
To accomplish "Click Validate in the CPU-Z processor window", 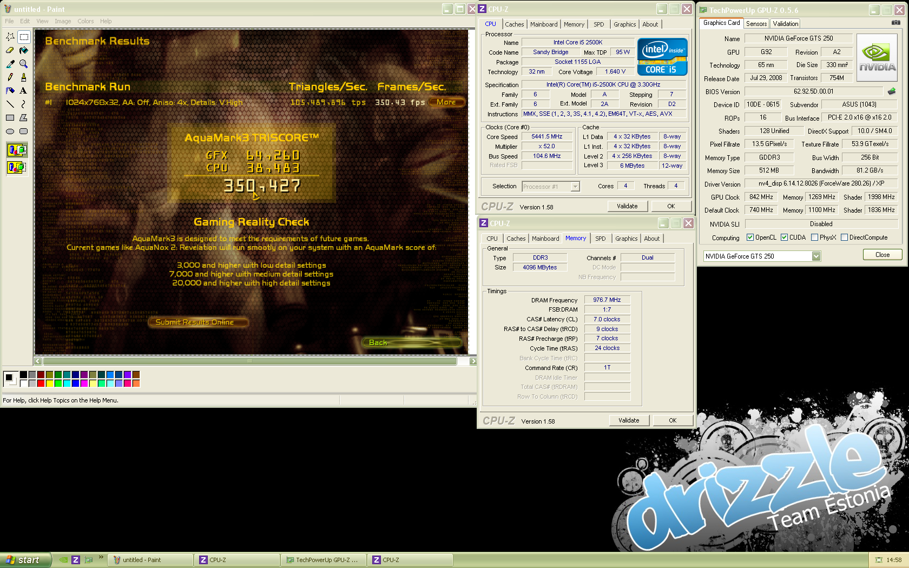I will (x=627, y=206).
